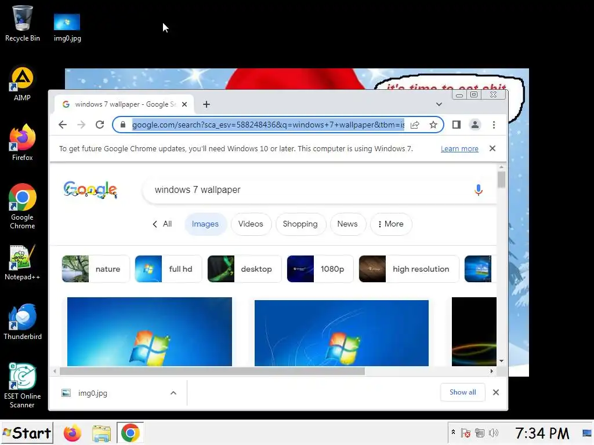
Task: Open the tab search dropdown chevron
Action: coord(439,104)
